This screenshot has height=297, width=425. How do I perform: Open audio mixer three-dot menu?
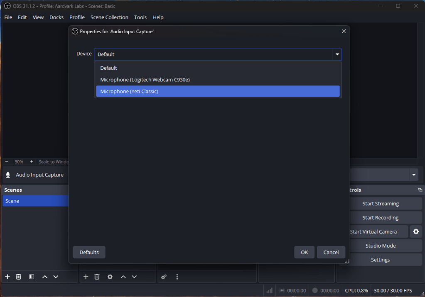pos(177,277)
